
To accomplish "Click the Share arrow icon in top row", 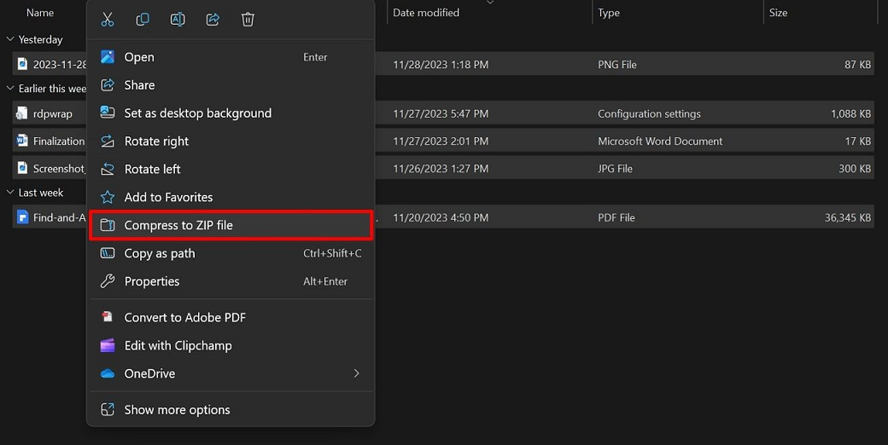I will point(213,20).
